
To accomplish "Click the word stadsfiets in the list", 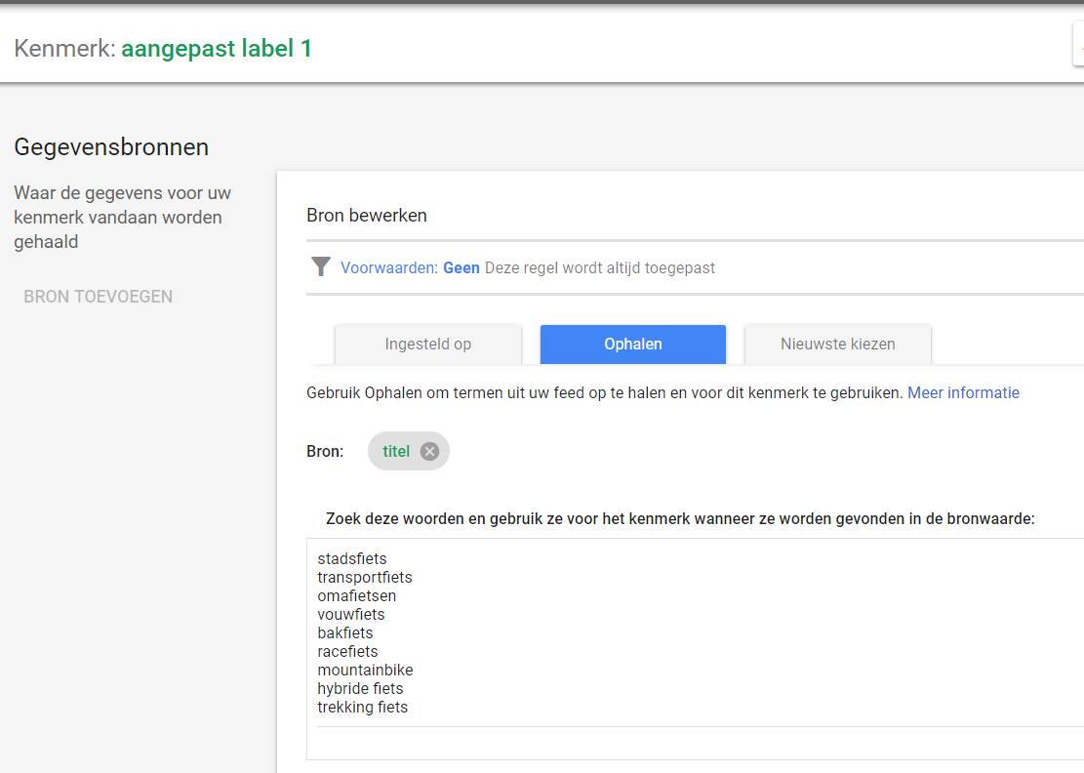I will point(352,558).
